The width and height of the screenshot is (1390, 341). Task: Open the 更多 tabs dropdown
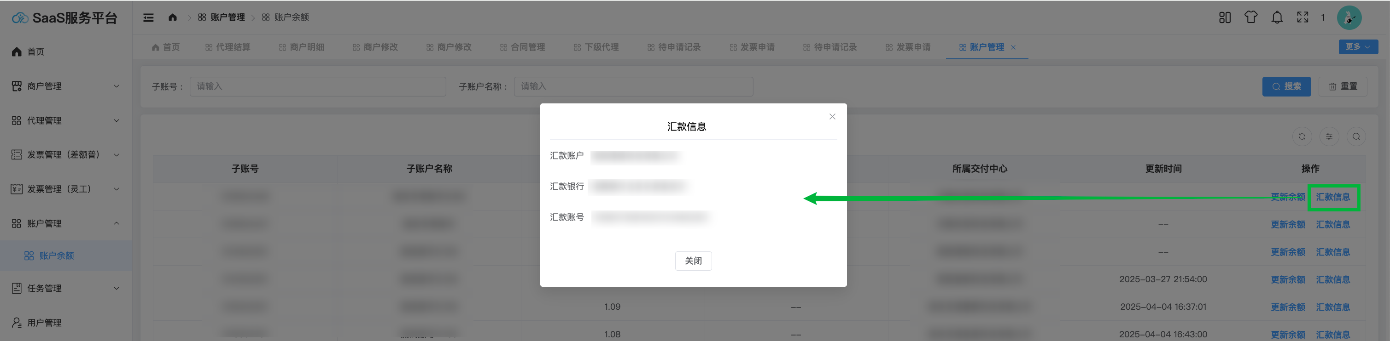(x=1358, y=47)
